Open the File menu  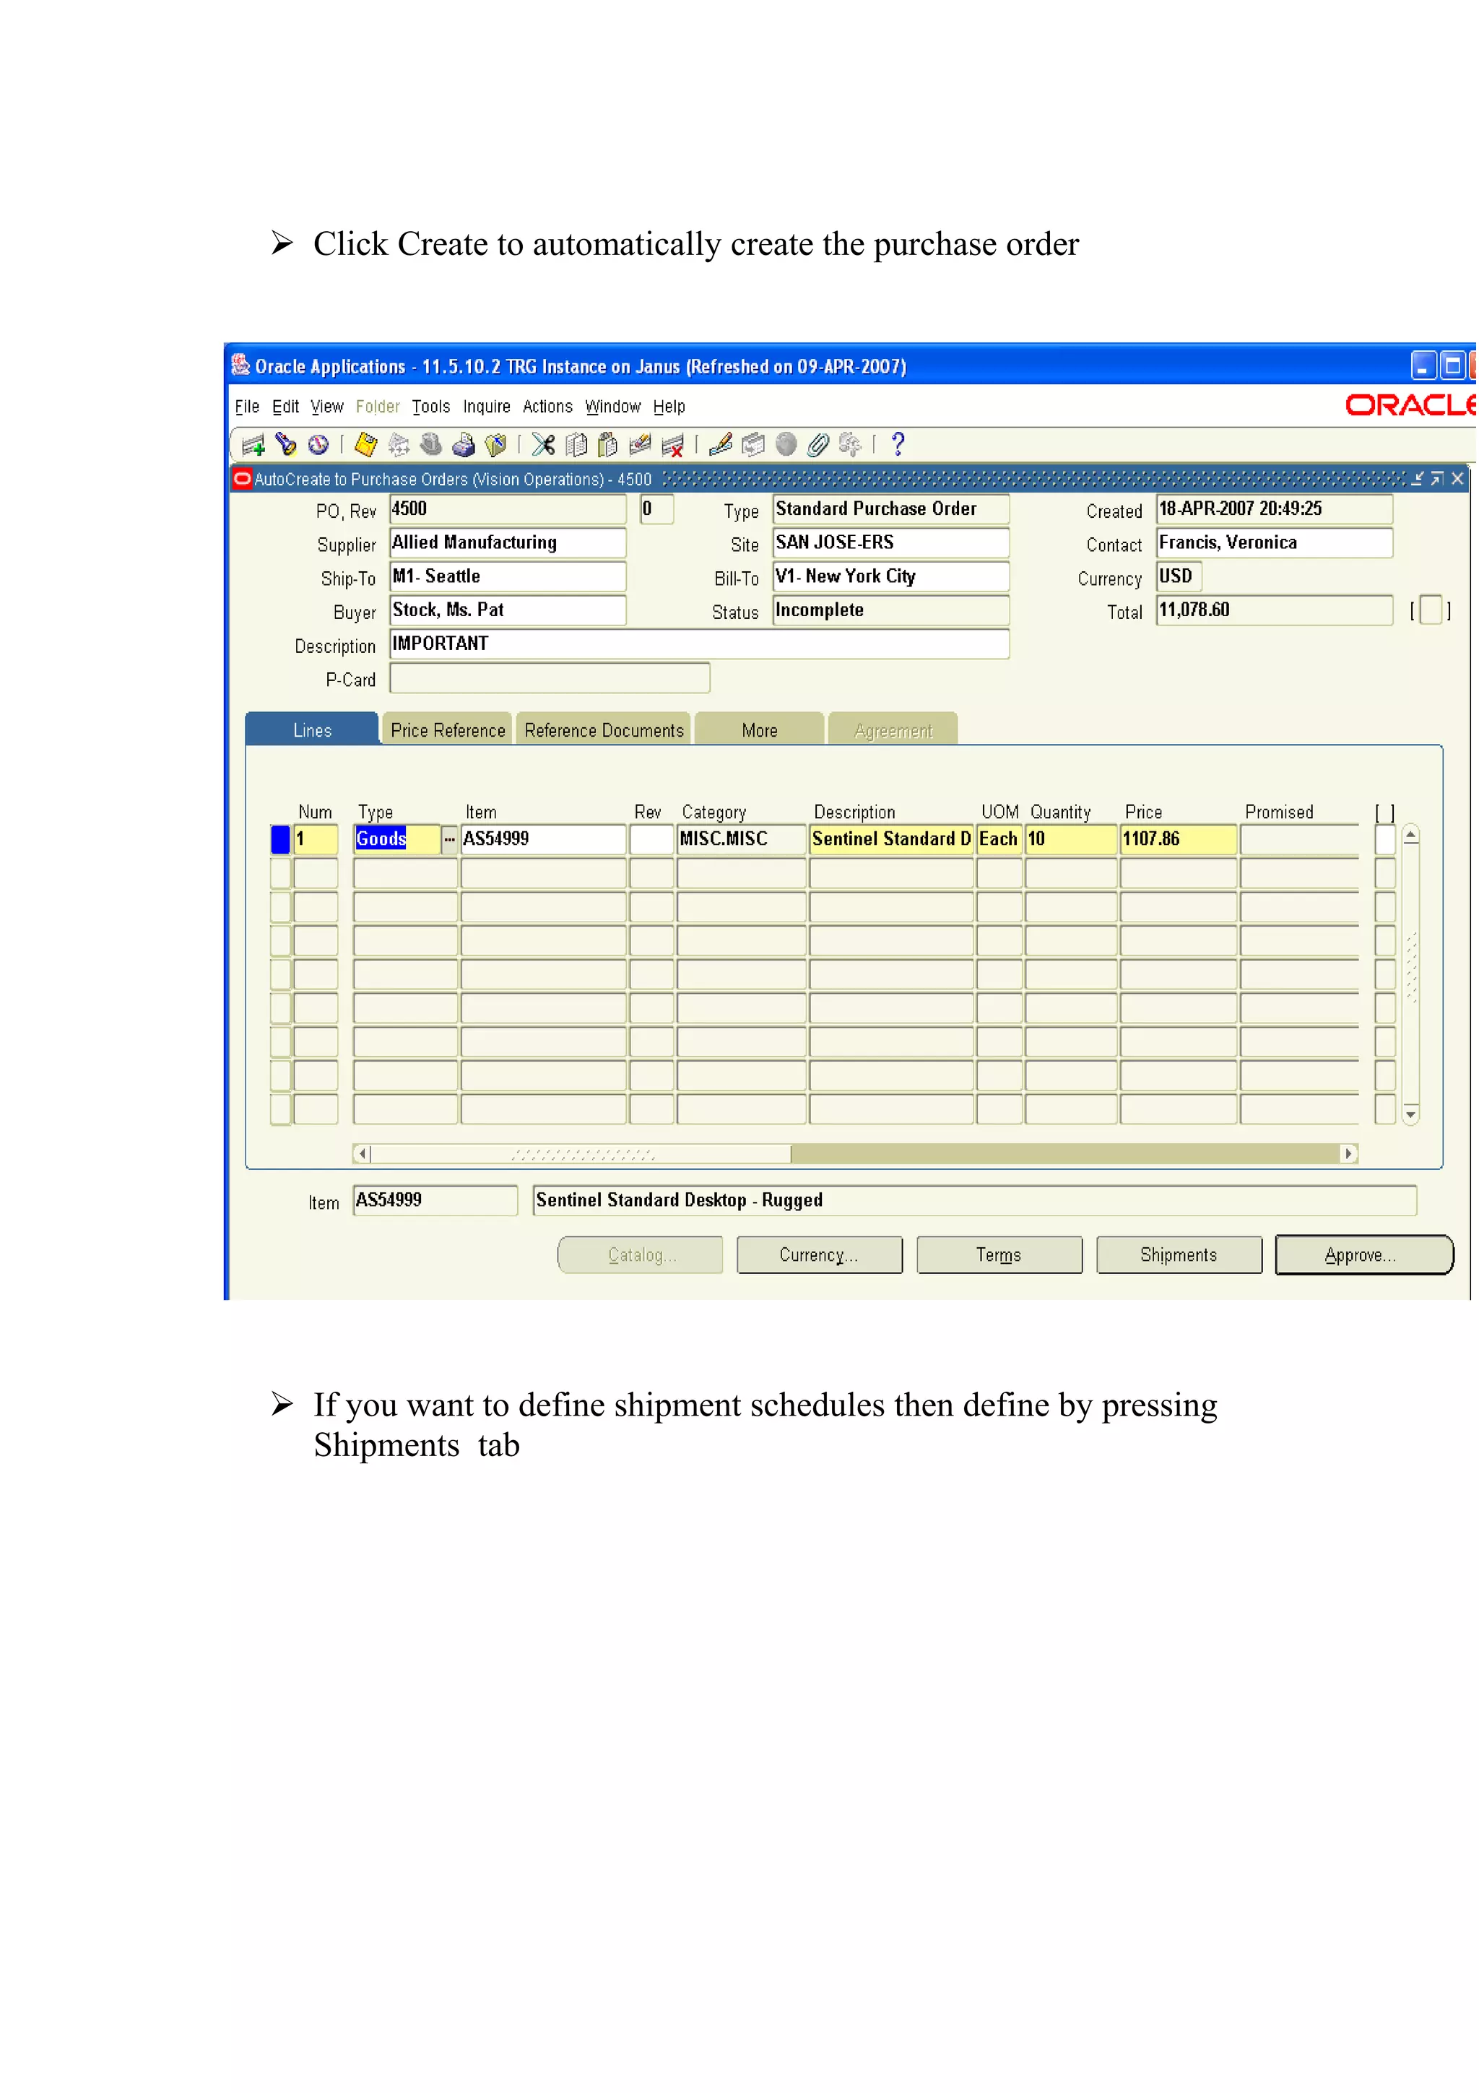tap(247, 407)
